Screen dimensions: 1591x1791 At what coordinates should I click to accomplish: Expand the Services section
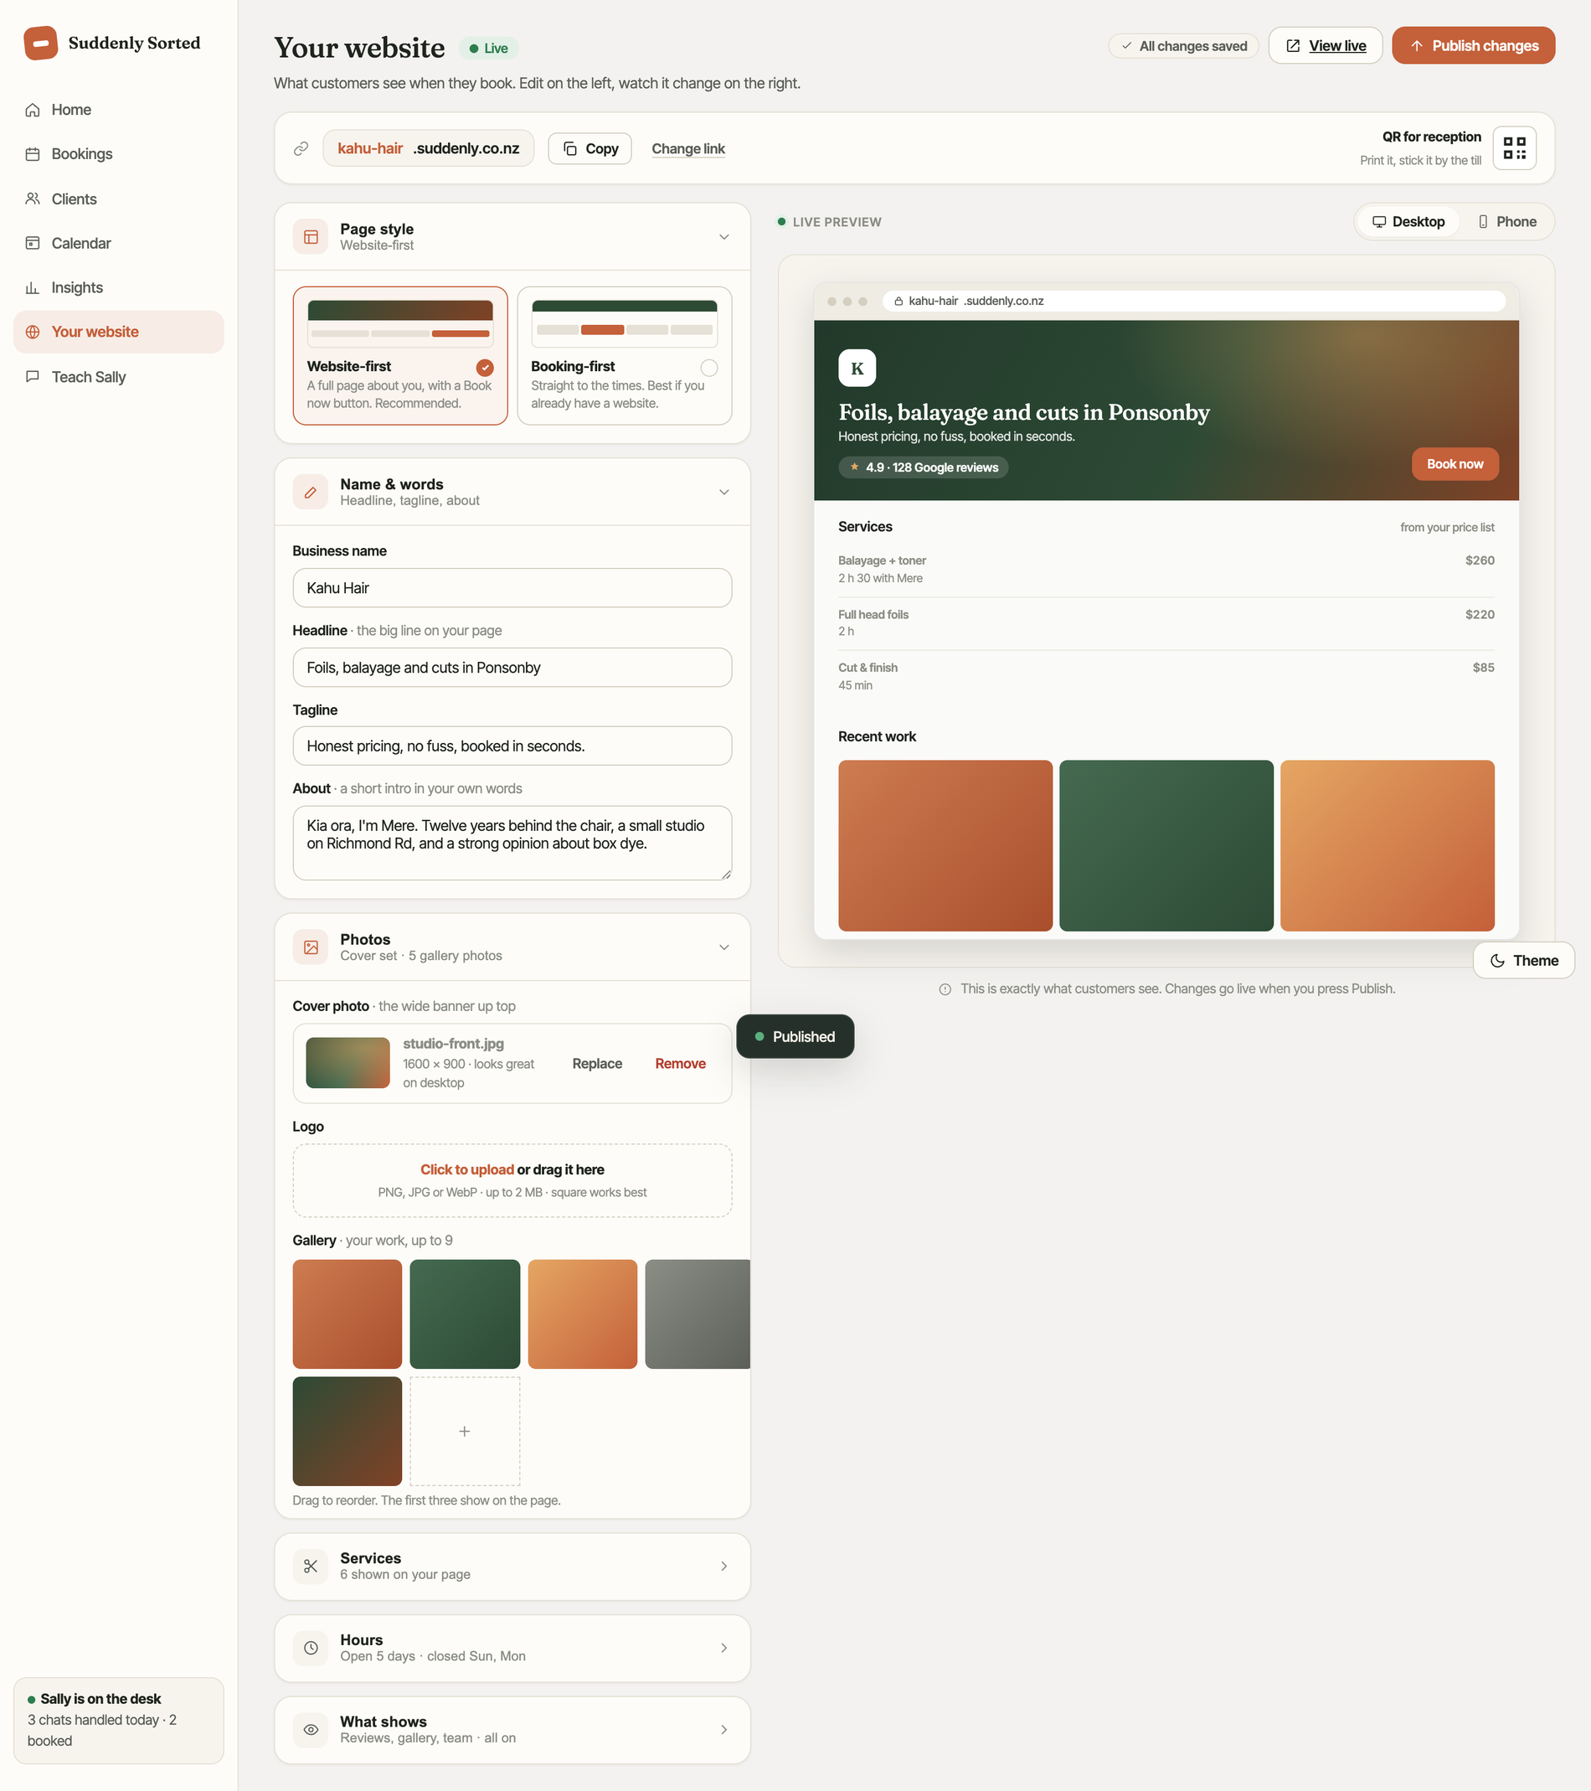pyautogui.click(x=723, y=1566)
